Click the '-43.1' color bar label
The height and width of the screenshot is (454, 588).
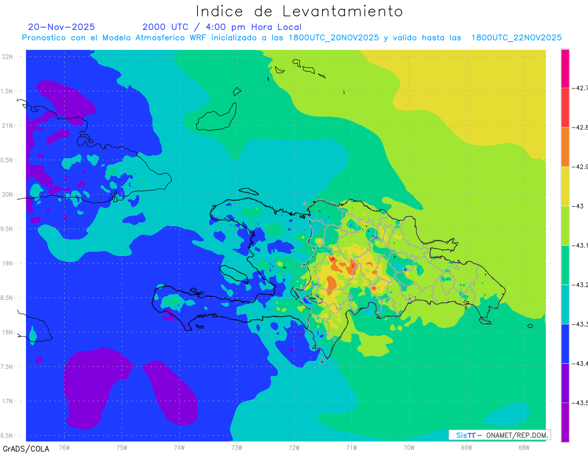pyautogui.click(x=581, y=245)
